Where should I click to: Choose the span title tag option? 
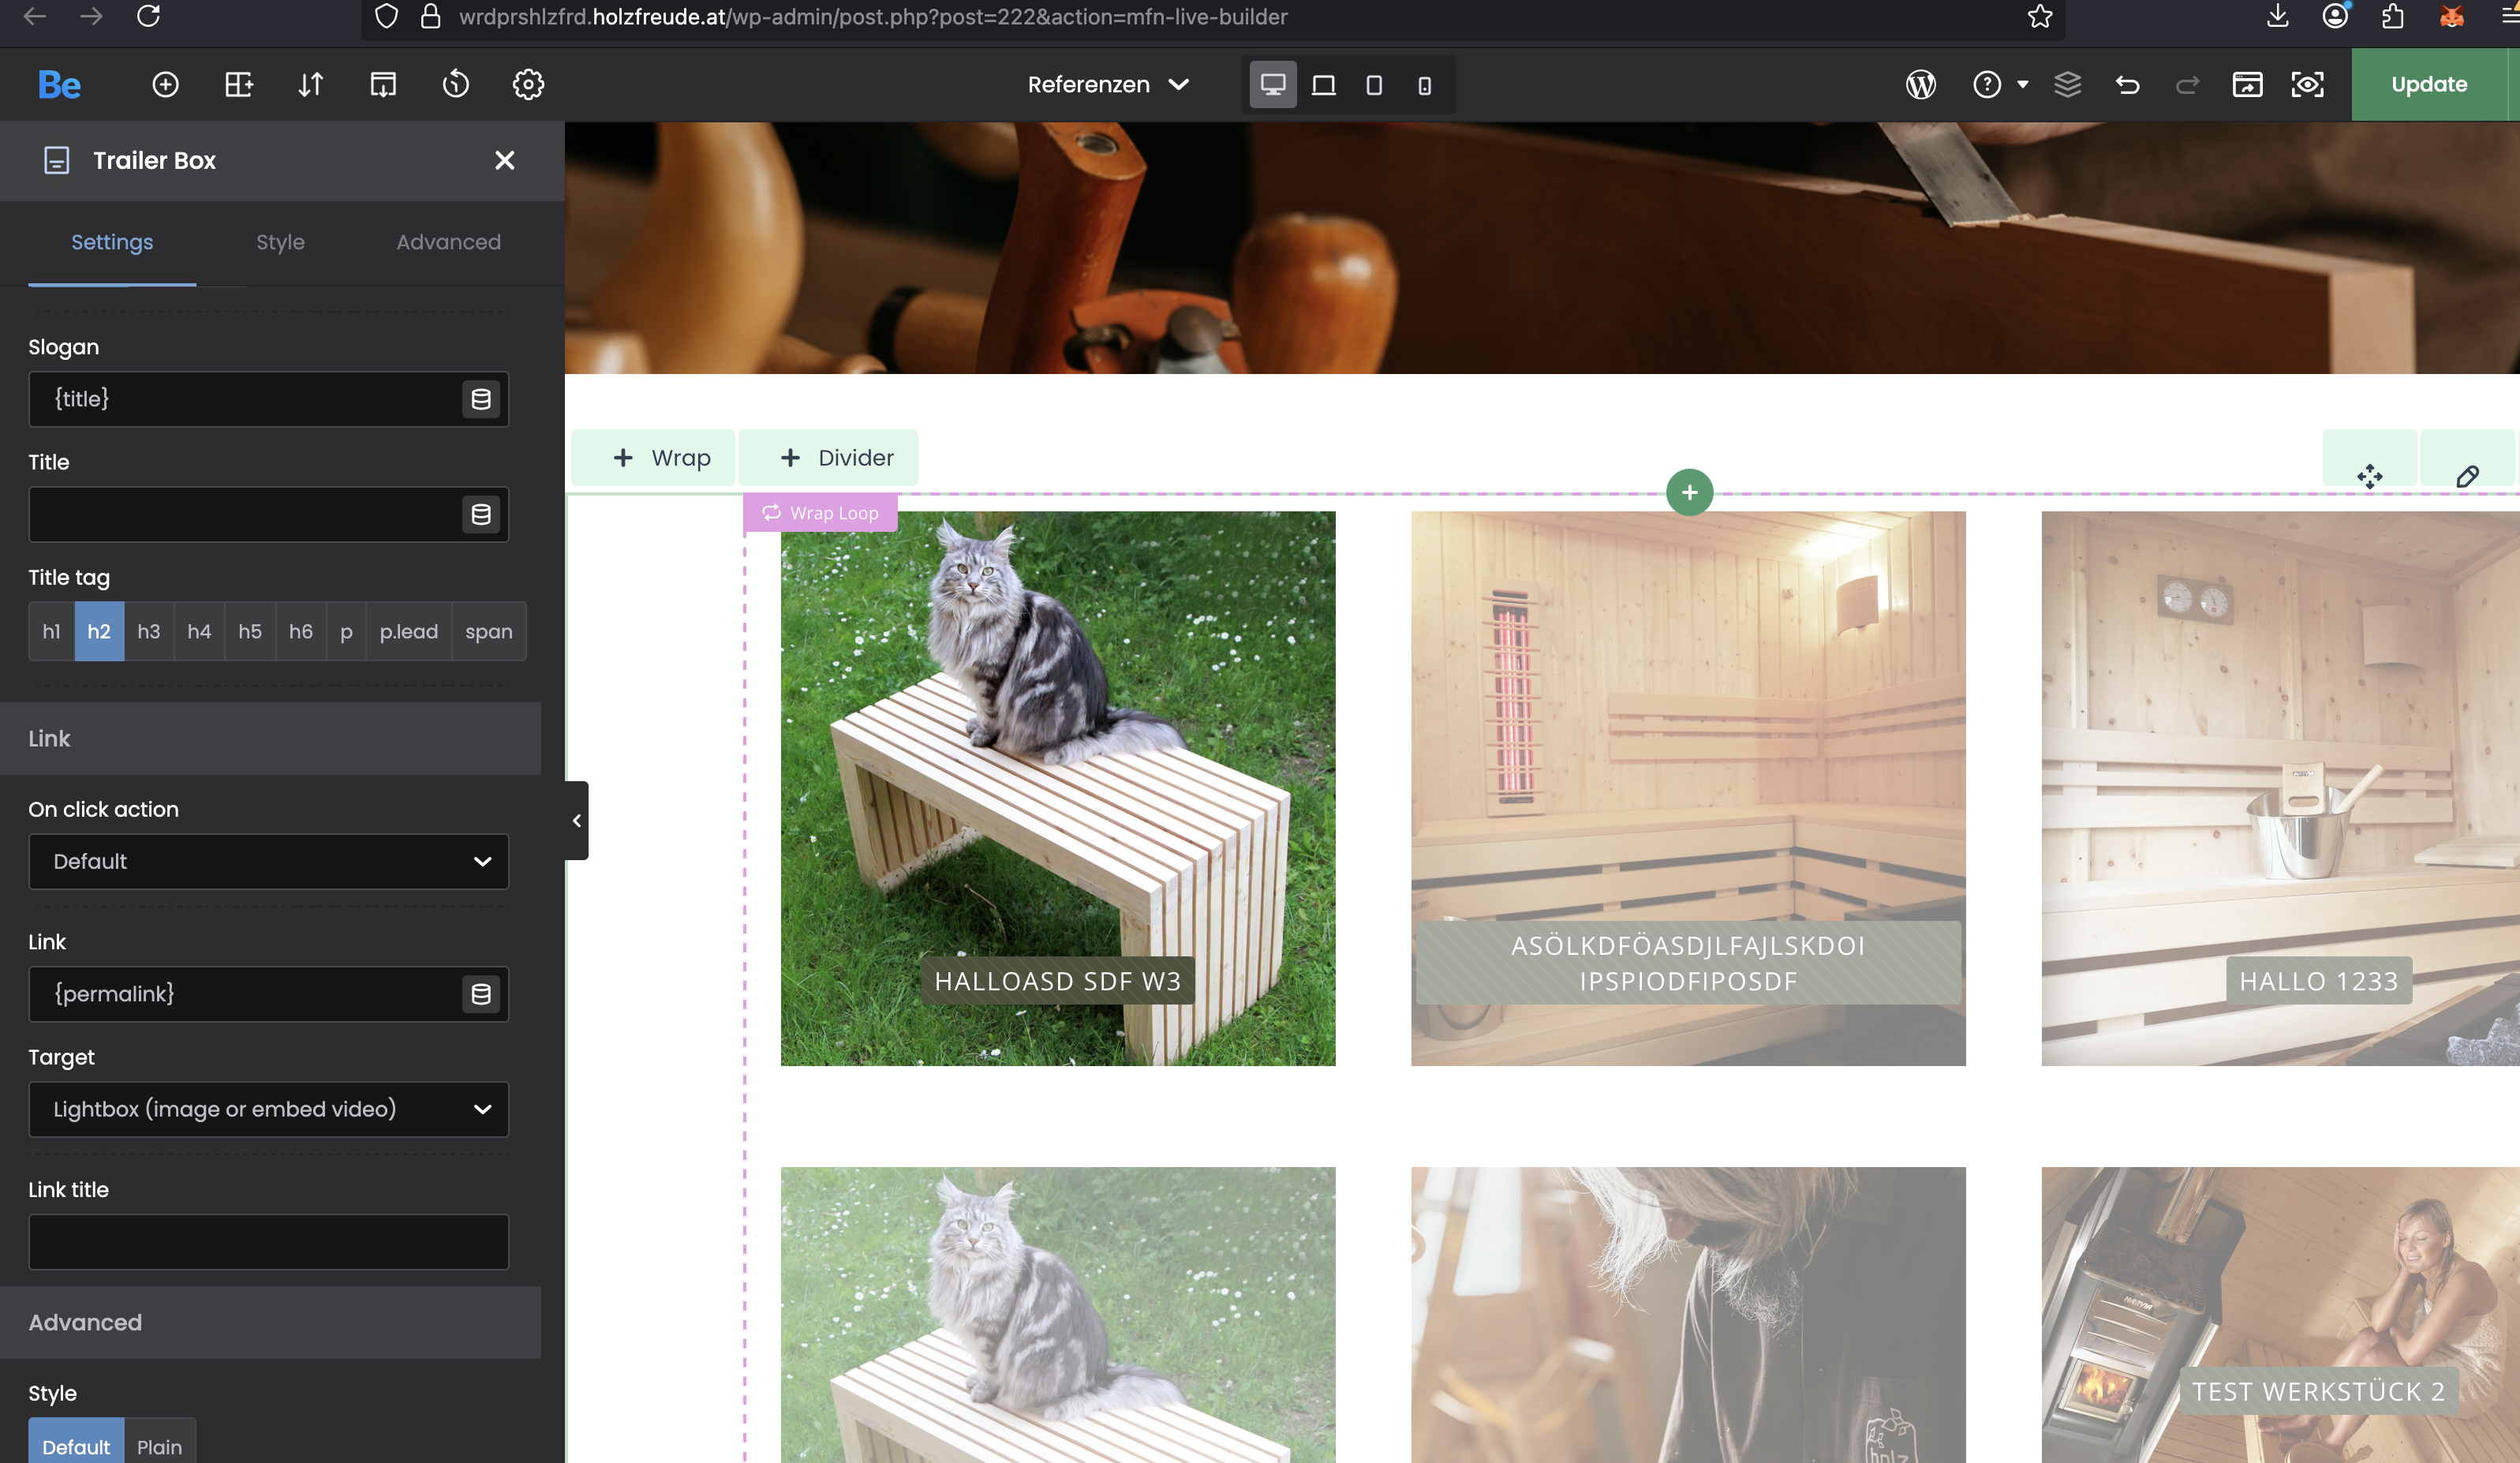[488, 631]
